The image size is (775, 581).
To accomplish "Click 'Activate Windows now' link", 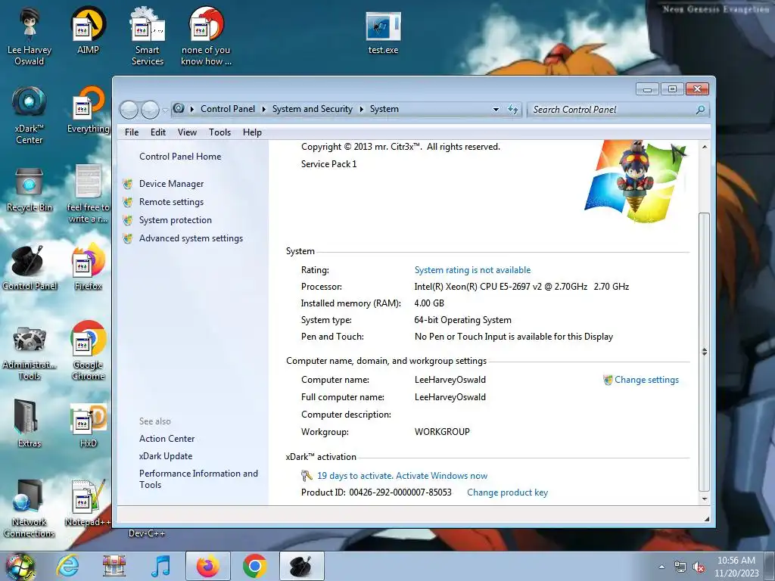I will click(x=441, y=476).
